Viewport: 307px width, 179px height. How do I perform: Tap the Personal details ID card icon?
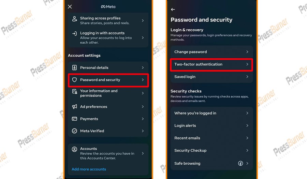tap(74, 68)
